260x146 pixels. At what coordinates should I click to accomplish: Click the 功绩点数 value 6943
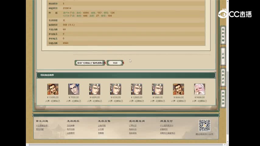(65, 43)
